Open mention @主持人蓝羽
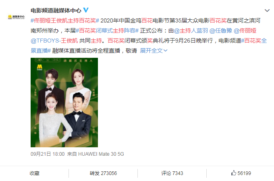Image resolution: width=274 pixels, height=181 pixels. coord(191,31)
